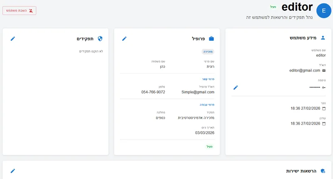Screen dimensions: 333x179
Task: Click the briefcase icon beside פרופיל heading
Action: coord(211,39)
